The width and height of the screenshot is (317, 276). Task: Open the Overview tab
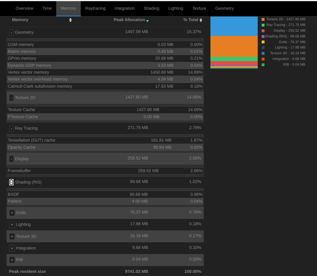pyautogui.click(x=25, y=8)
